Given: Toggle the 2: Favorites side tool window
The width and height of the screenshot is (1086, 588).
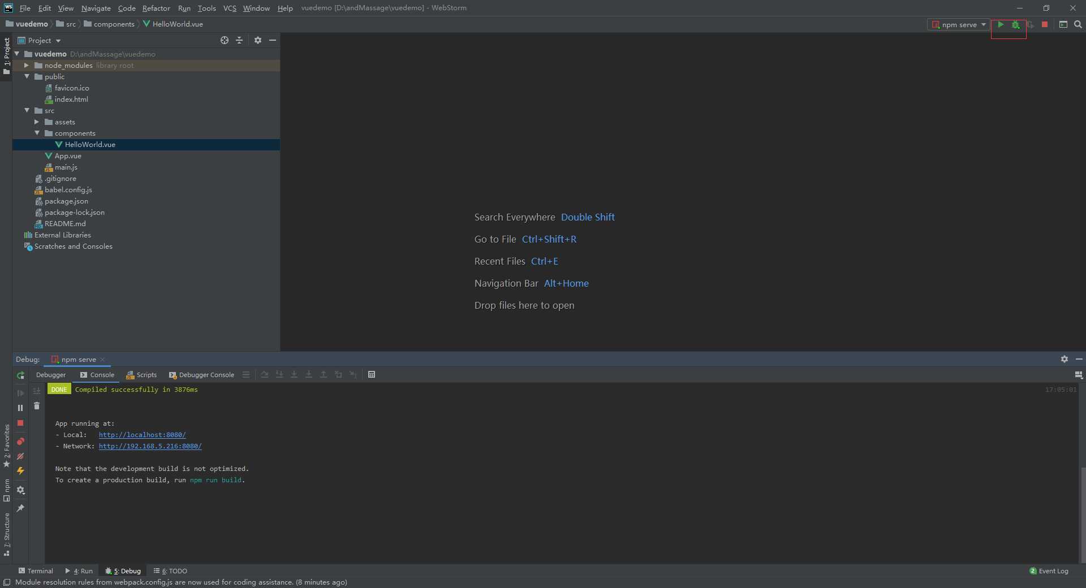Looking at the screenshot, I should point(7,446).
